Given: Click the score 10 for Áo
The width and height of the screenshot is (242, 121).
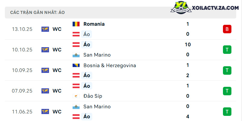Looking at the screenshot, I should coord(188,44).
